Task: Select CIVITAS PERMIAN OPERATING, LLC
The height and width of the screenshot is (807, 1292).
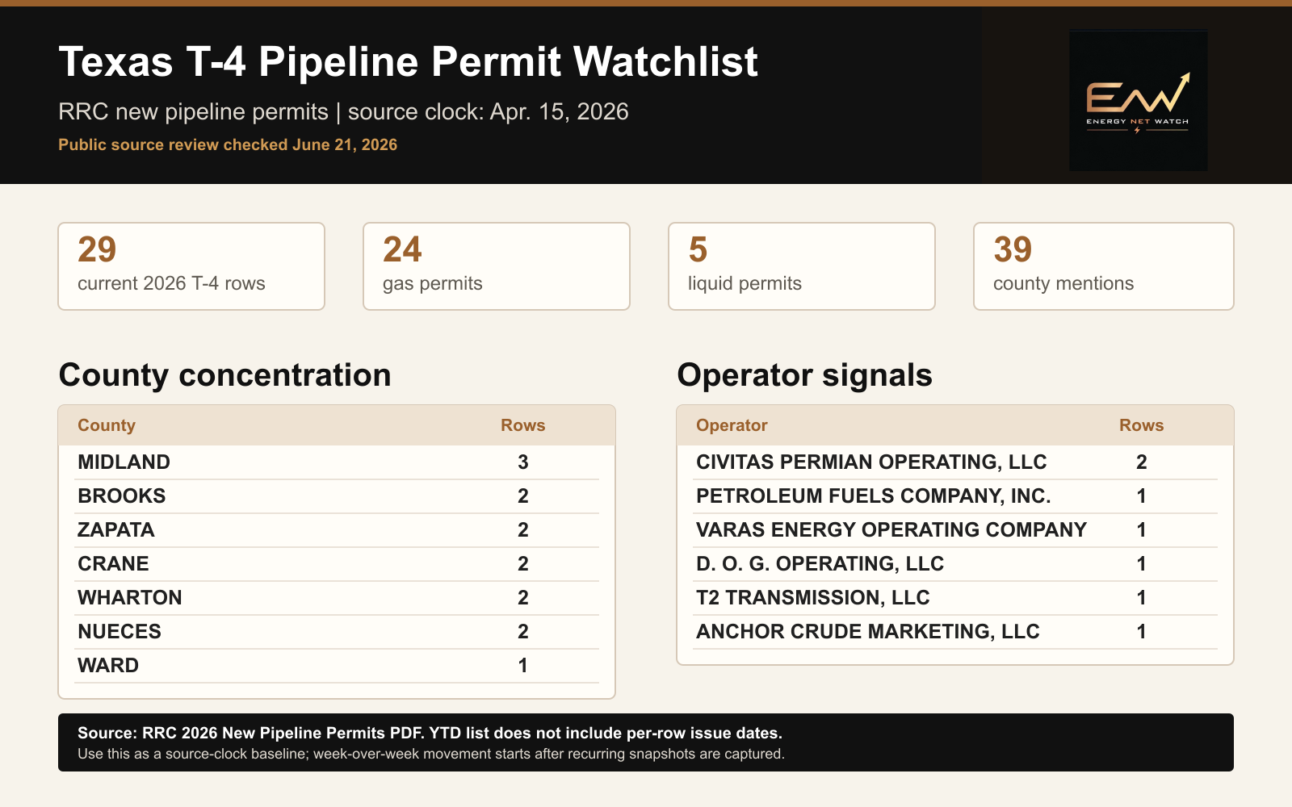Action: point(955,462)
